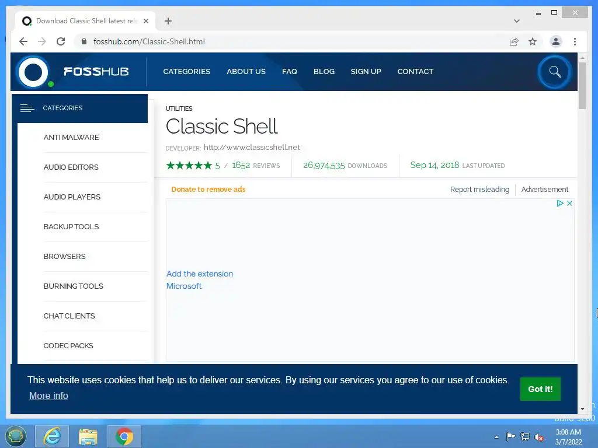The image size is (598, 448).
Task: Open AUDIO PLAYERS category
Action: [x=72, y=197]
